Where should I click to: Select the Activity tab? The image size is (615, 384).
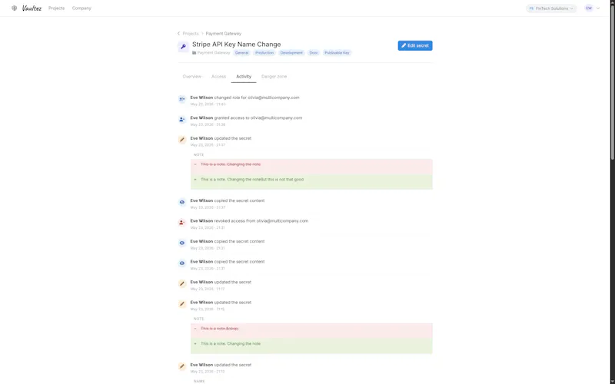(244, 76)
